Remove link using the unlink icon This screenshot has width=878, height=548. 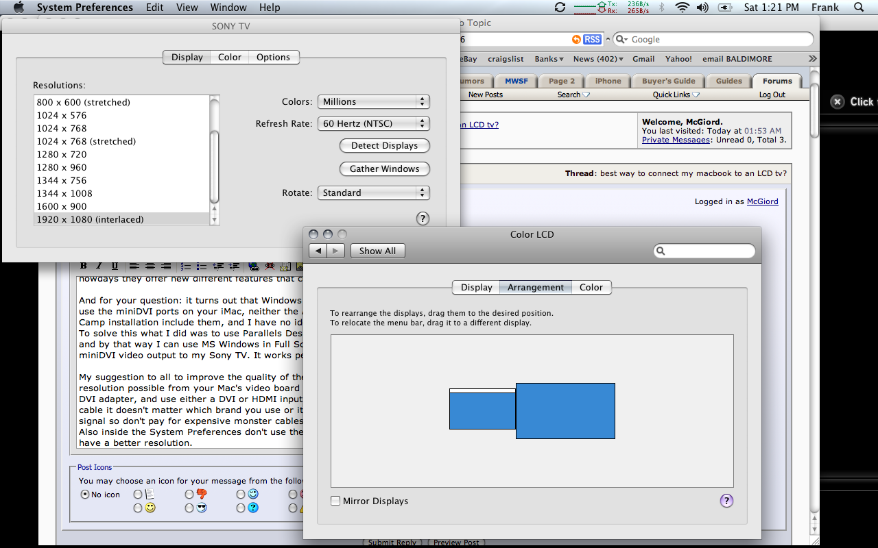tap(270, 266)
